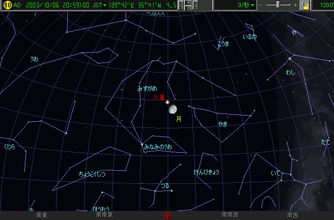Click the slider minus sign

click(261, 5)
